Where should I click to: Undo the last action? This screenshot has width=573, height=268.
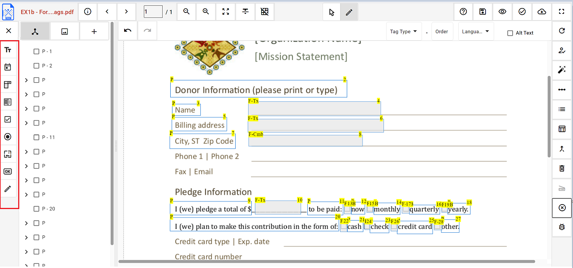pos(128,30)
